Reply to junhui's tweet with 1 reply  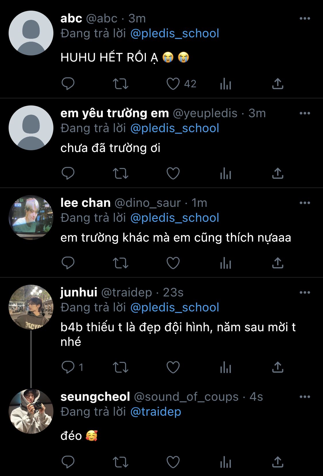68,367
